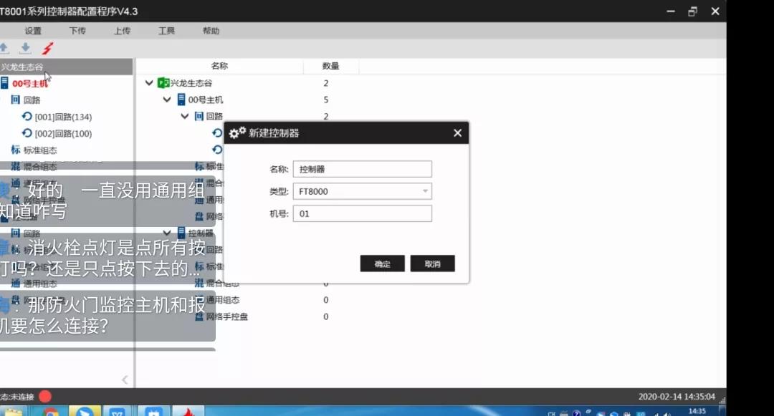
Task: Open the 类型 FT8000 dropdown
Action: click(426, 191)
